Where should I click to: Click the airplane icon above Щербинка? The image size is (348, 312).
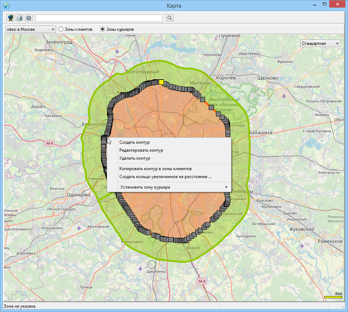click(140, 269)
